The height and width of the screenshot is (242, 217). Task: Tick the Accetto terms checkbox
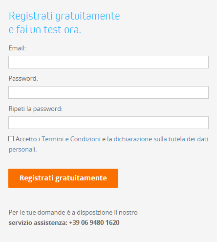(11, 139)
